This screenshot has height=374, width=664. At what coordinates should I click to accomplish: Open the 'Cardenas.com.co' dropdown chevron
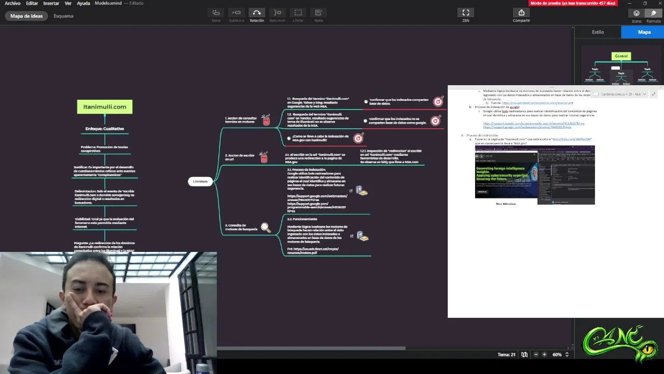pyautogui.click(x=644, y=94)
